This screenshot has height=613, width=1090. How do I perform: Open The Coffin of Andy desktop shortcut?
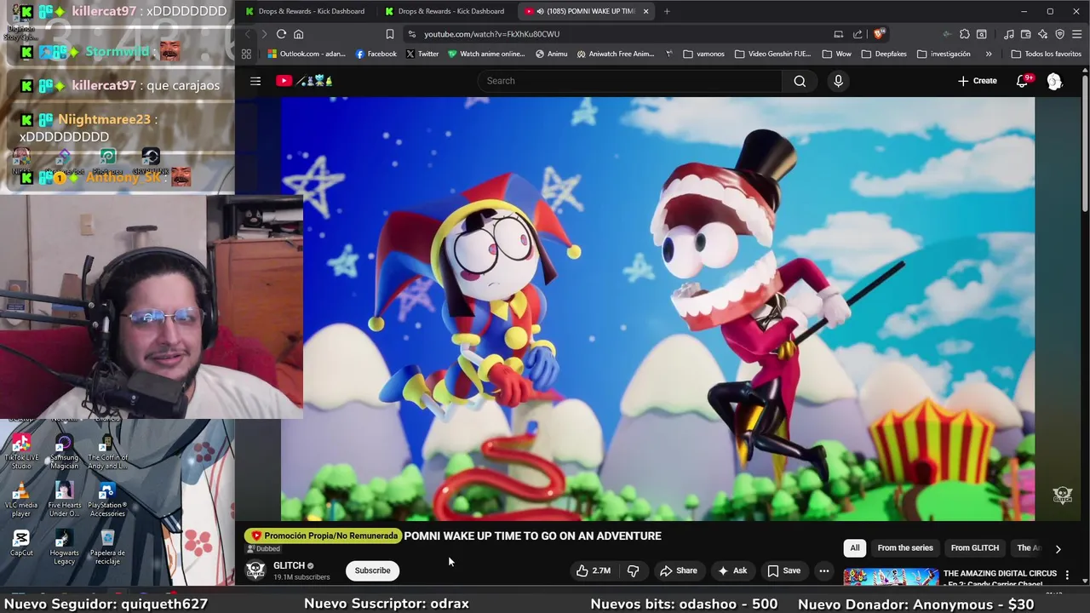click(107, 451)
